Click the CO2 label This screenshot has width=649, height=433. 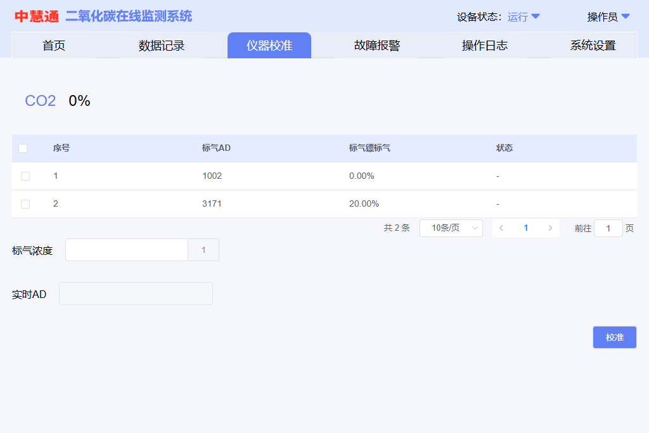(x=40, y=101)
